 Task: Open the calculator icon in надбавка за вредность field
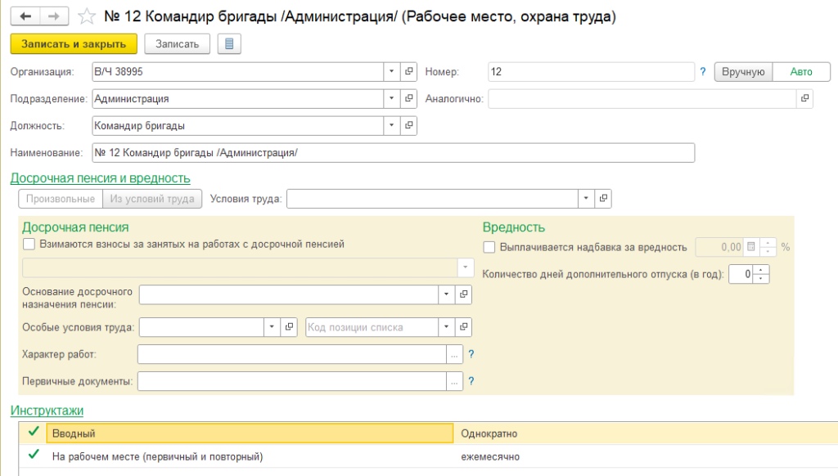(751, 247)
